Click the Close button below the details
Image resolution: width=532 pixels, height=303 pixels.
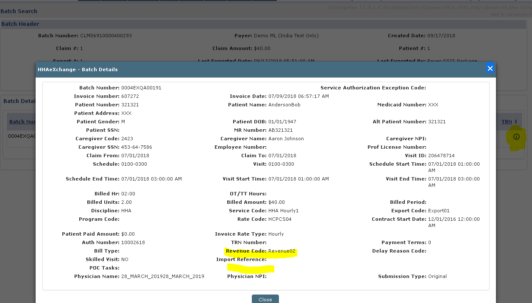[x=265, y=299]
